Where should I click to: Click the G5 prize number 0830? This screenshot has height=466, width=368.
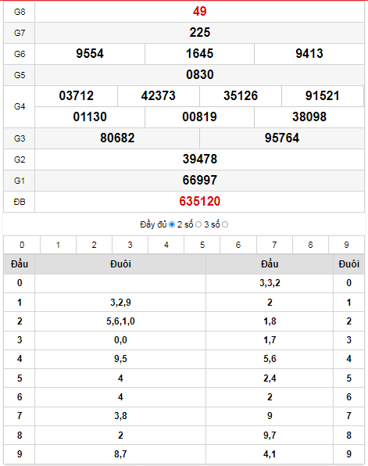click(199, 74)
